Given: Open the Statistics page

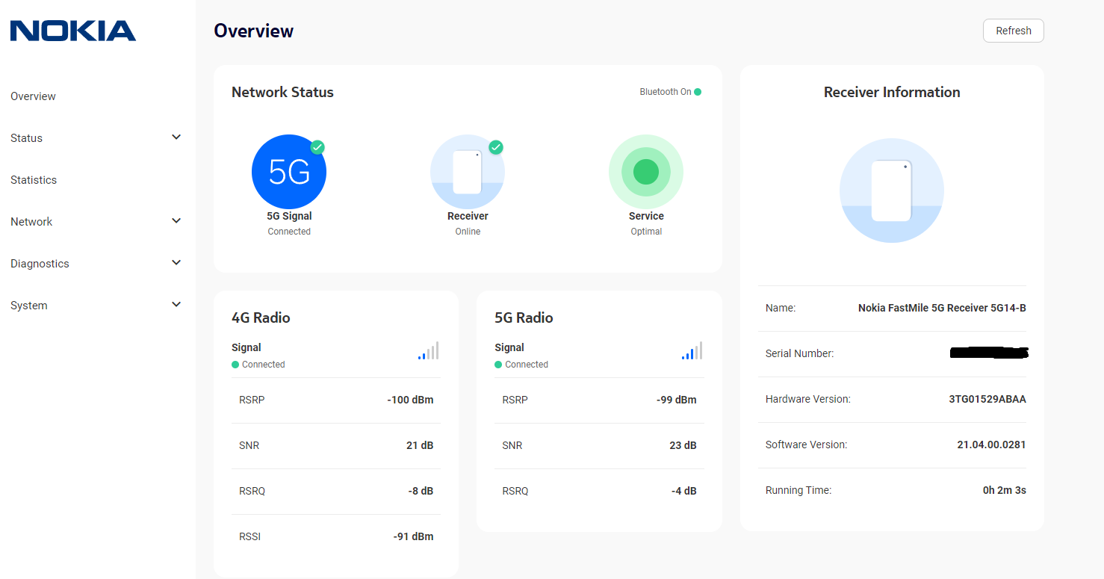Looking at the screenshot, I should pyautogui.click(x=34, y=180).
